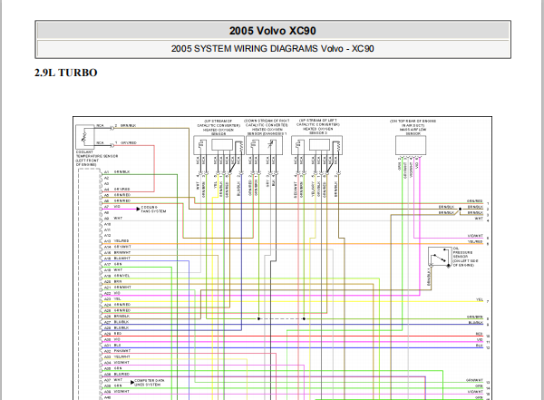Click pin 'A15 BRN/WHT' connector label
544x400 pixels.
click(x=117, y=253)
